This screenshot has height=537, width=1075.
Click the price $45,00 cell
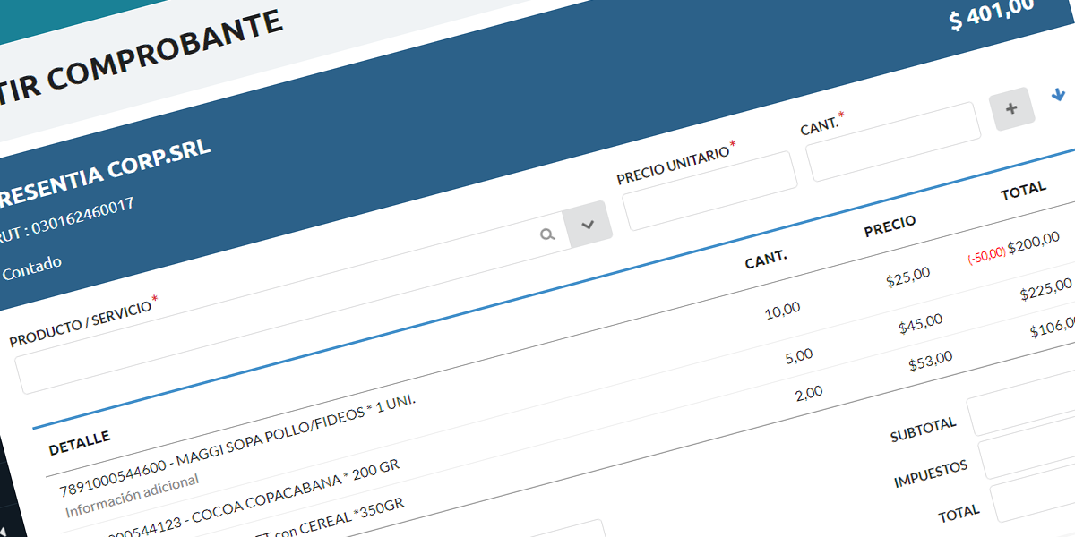[920, 323]
